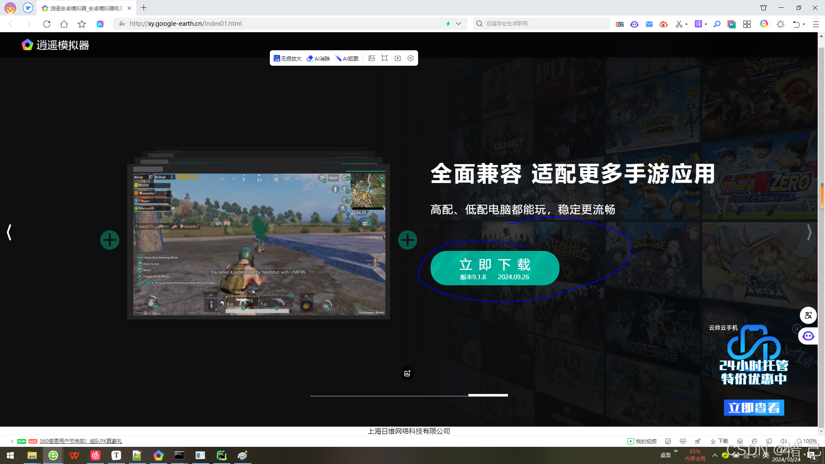The image size is (825, 464).
Task: Select the 逍遥安卓模拟器 browser tab
Action: (86, 8)
